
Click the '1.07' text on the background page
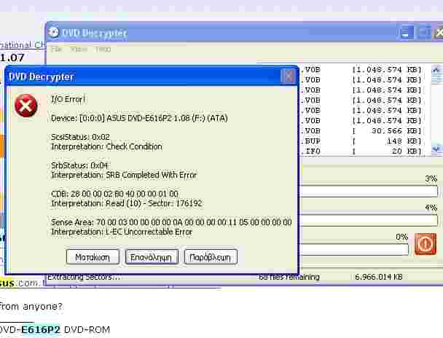click(12, 58)
